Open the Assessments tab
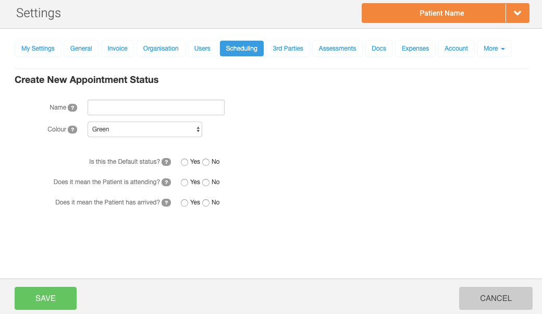The width and height of the screenshot is (542, 314). (x=337, y=49)
